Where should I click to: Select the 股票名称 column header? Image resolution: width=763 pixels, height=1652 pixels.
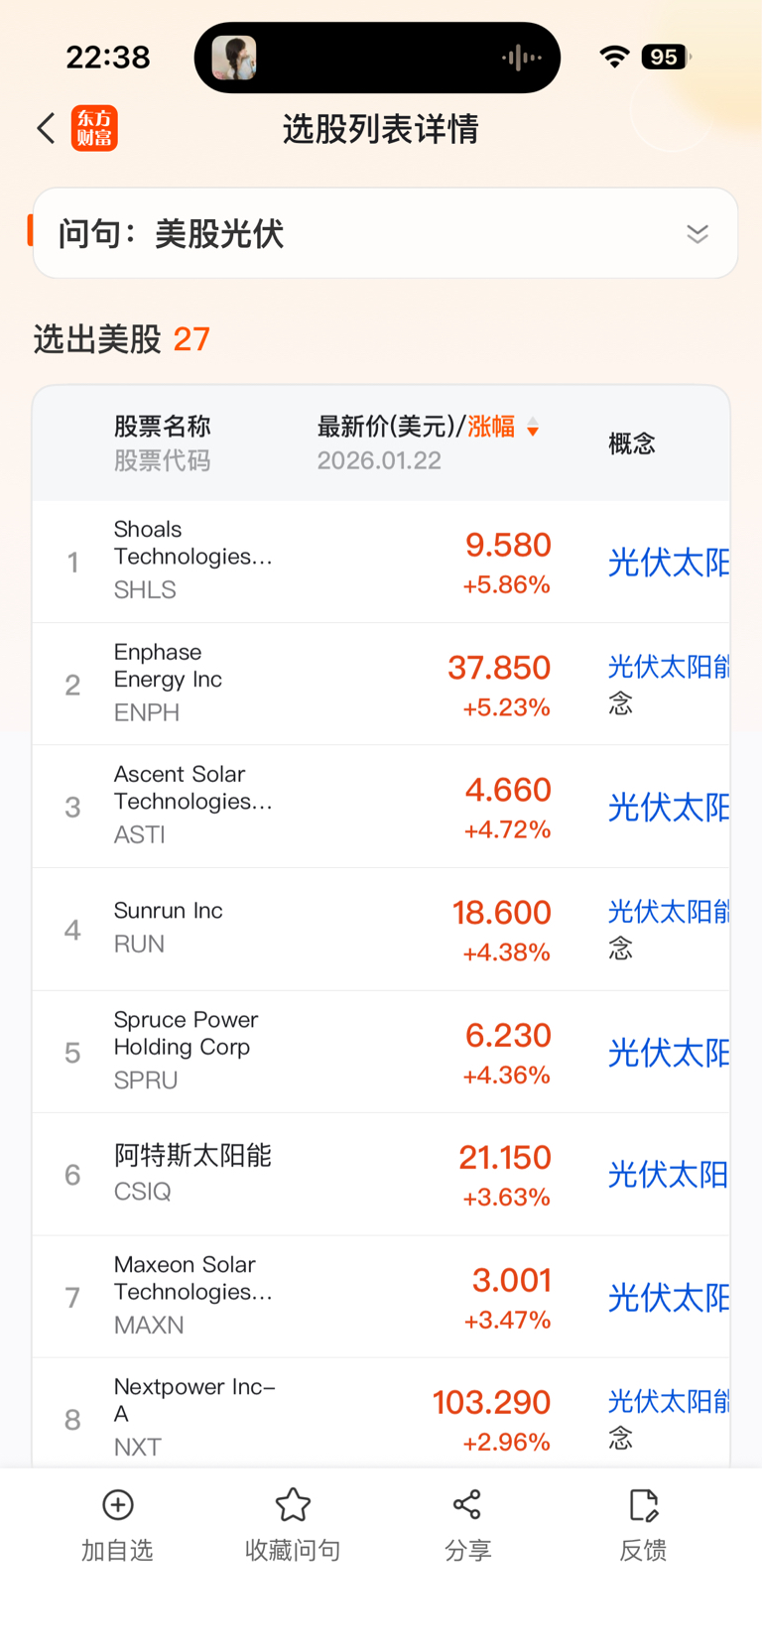pos(162,427)
